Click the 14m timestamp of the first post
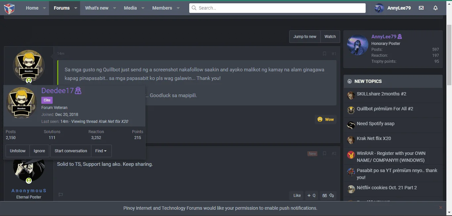The image size is (452, 216). (x=61, y=54)
